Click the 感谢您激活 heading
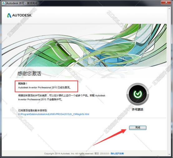This screenshot has width=173, height=158. [x=29, y=73]
